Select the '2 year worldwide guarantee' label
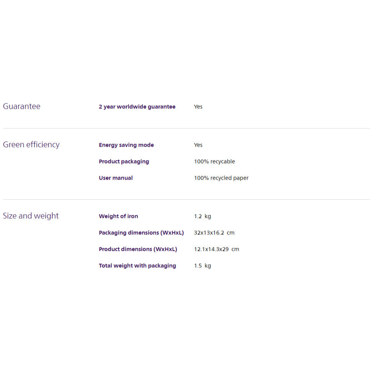This screenshot has height=370, width=370. pyautogui.click(x=137, y=107)
